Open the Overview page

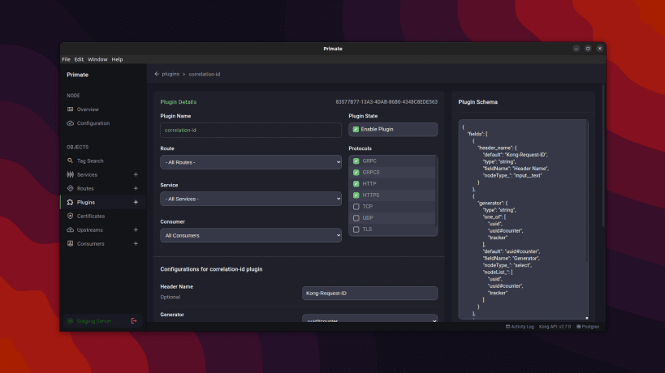[x=88, y=109]
